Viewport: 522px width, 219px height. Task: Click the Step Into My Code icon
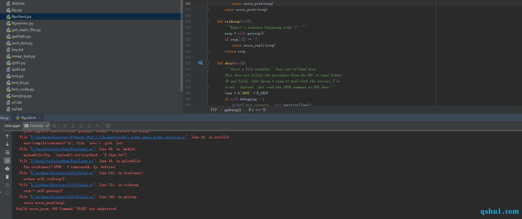click(x=81, y=126)
